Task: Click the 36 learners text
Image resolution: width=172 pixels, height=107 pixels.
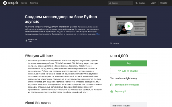Action: (x=114, y=43)
